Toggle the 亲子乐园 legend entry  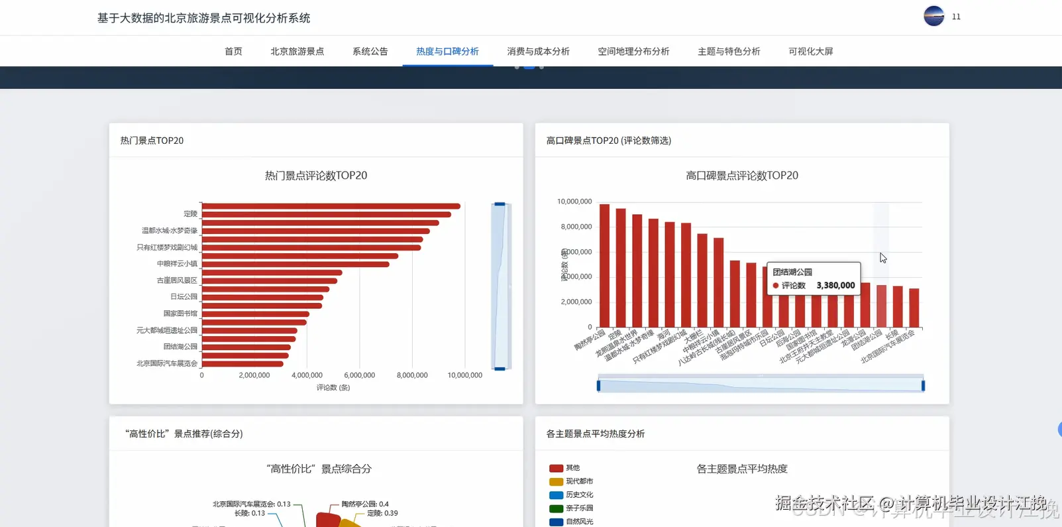pyautogui.click(x=571, y=508)
